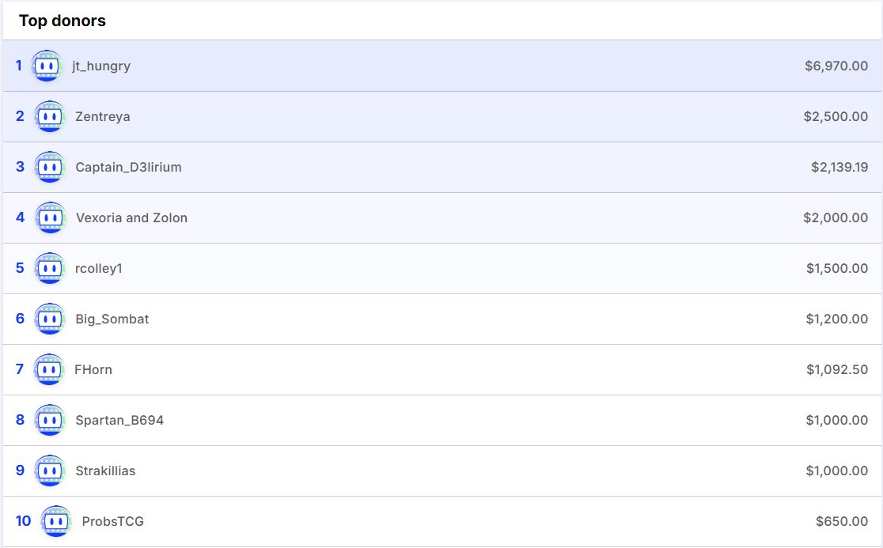Screen dimensions: 883x548
Task: Click the $6,970.00 donation amount
Action: pos(836,66)
